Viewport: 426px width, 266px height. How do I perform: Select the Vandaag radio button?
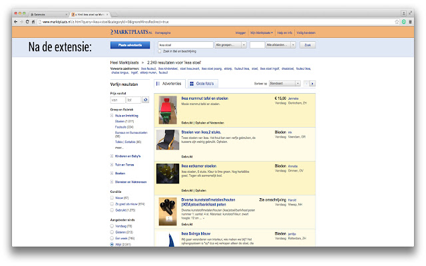(x=112, y=226)
